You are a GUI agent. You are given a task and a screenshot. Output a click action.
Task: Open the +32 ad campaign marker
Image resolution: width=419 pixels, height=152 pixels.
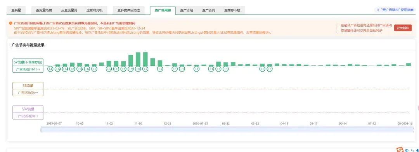tap(57, 69)
